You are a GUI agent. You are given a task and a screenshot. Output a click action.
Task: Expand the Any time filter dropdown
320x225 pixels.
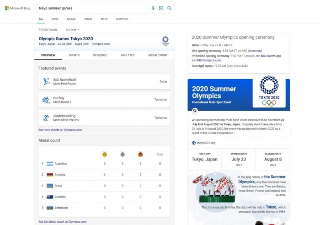(73, 29)
